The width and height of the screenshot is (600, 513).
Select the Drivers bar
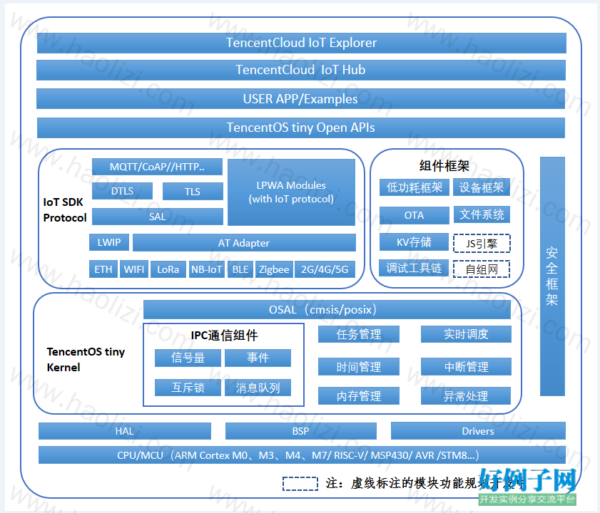(478, 431)
